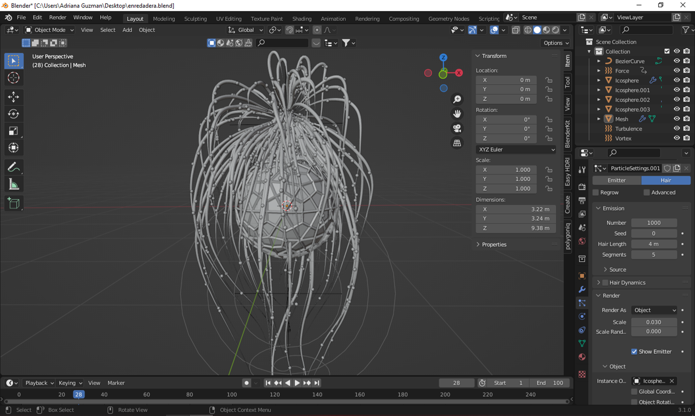Select the Transform tool
The width and height of the screenshot is (695, 416).
point(14,148)
